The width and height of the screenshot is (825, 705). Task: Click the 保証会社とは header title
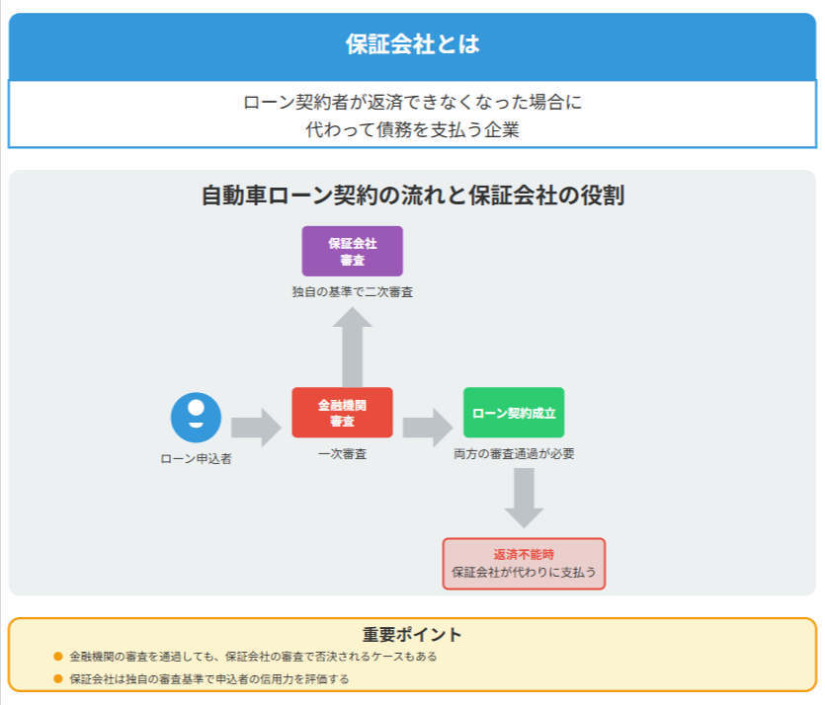coord(413,44)
